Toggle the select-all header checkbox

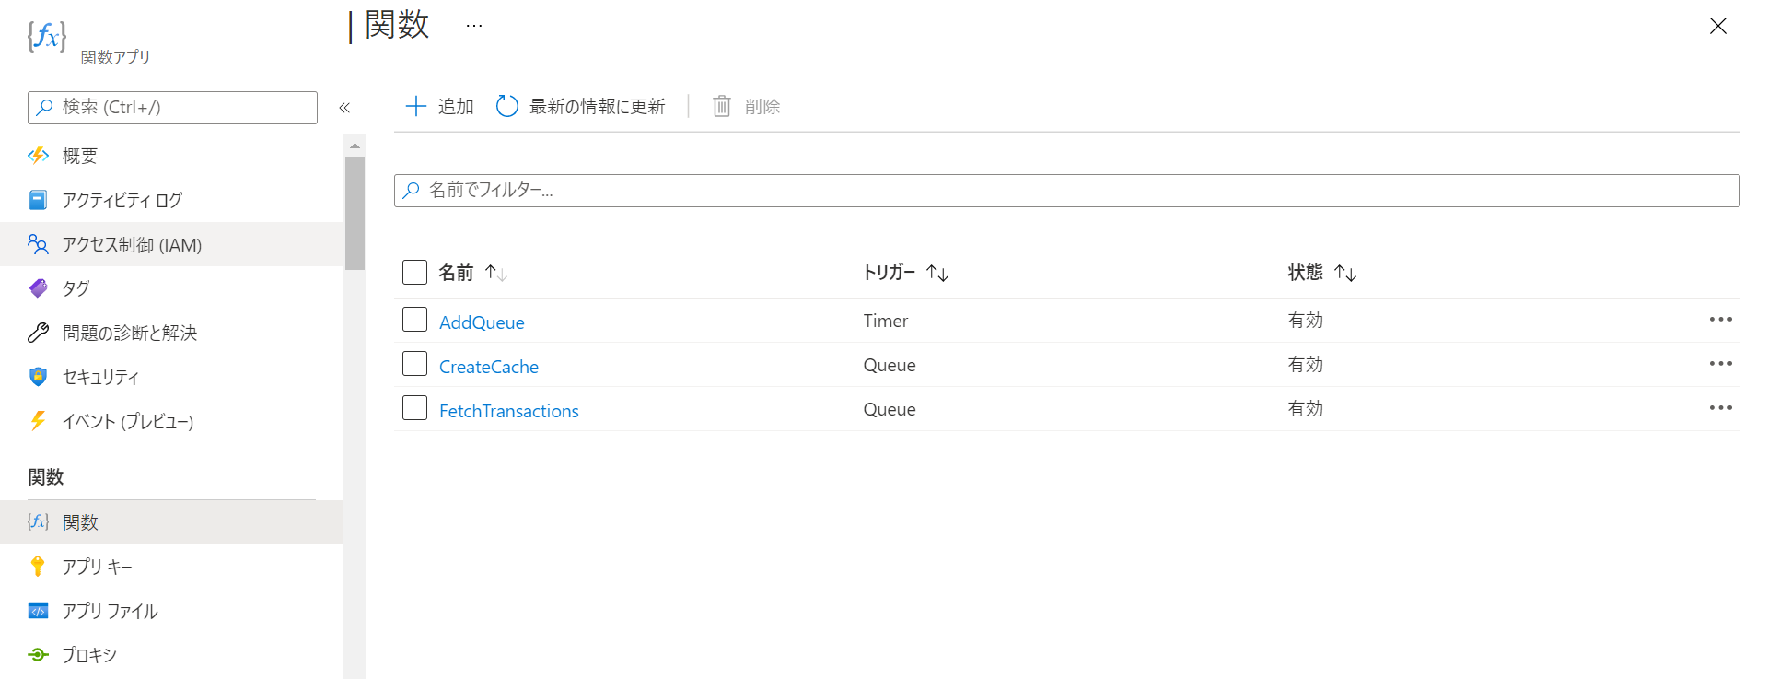click(x=414, y=272)
